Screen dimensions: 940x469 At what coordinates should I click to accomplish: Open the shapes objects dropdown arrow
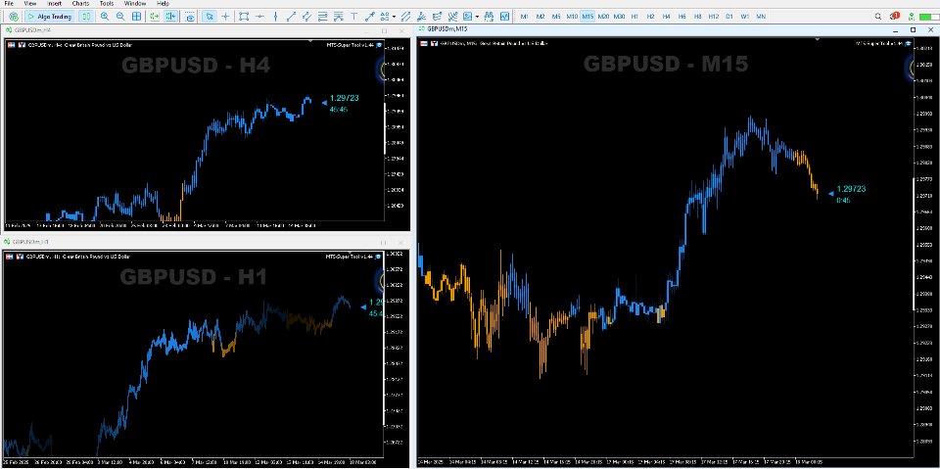(392, 17)
